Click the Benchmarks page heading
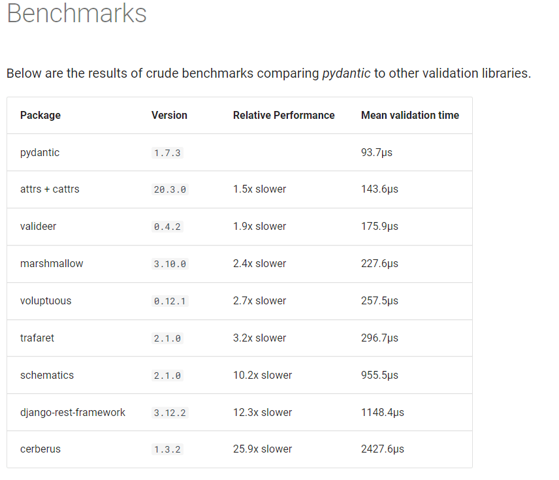The height and width of the screenshot is (480, 559). [76, 14]
